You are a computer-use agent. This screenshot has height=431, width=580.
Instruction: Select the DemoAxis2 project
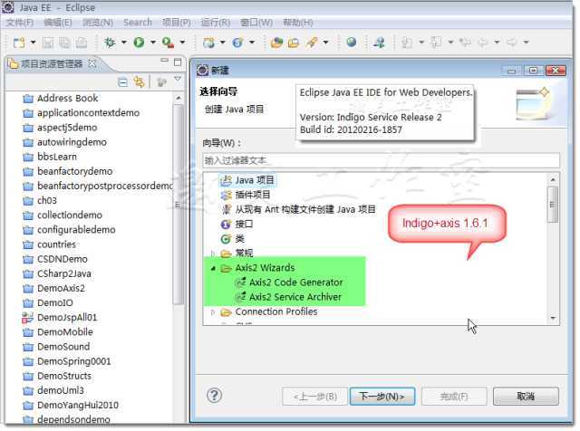click(x=54, y=288)
